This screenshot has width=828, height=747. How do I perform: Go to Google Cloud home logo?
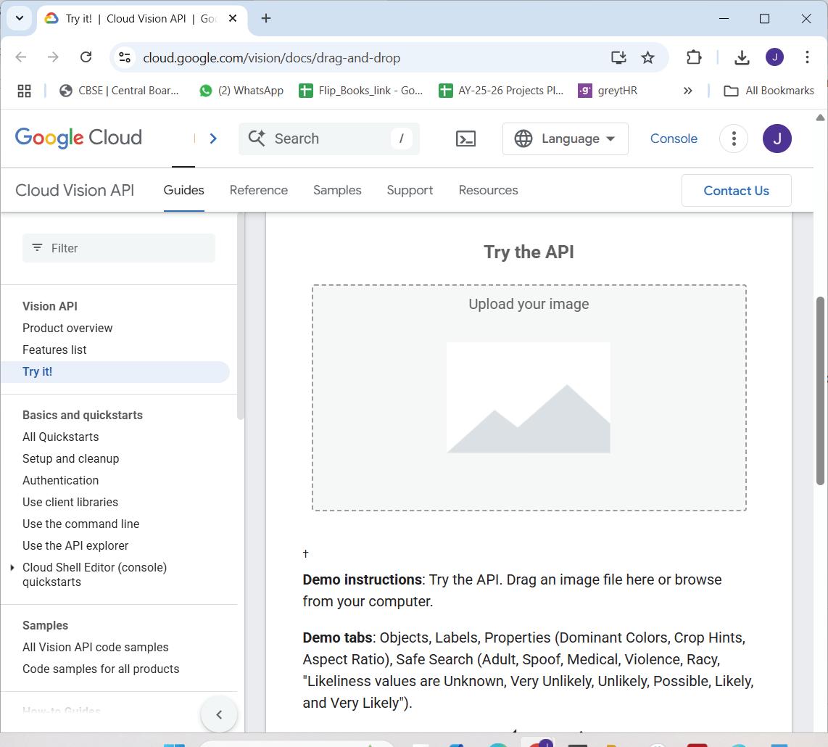pos(78,138)
